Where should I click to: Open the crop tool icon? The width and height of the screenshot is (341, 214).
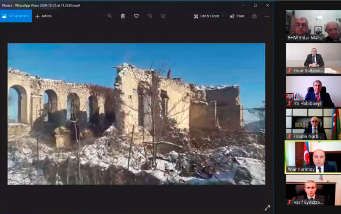163,16
